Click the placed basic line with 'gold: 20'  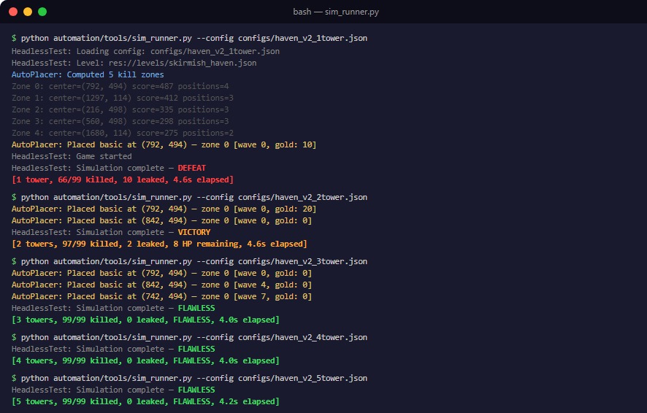(x=164, y=209)
